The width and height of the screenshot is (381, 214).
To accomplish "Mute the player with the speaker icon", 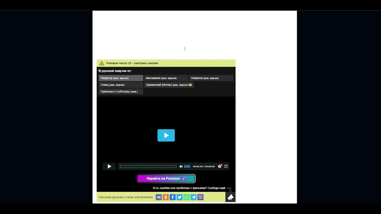I will (181, 166).
